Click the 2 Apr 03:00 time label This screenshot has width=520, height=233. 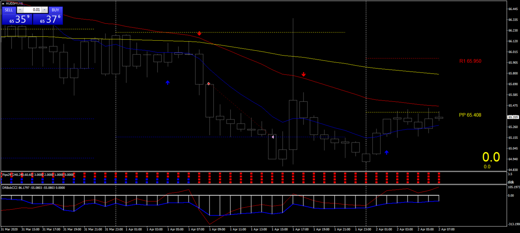(x=405, y=229)
